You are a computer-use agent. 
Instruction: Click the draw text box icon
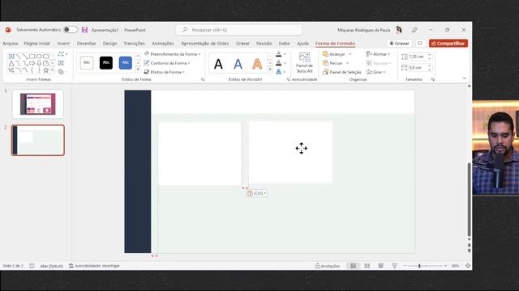pyautogui.click(x=61, y=63)
